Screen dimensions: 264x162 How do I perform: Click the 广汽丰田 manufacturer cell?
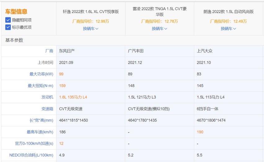(136, 51)
